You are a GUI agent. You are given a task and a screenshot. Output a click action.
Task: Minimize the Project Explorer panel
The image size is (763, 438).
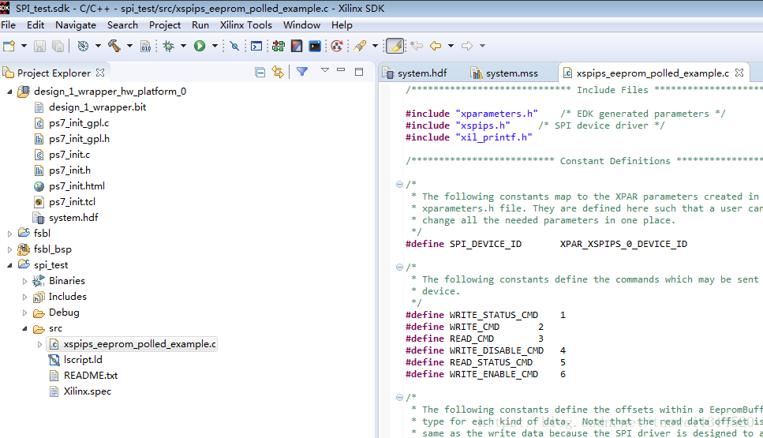pyautogui.click(x=341, y=70)
